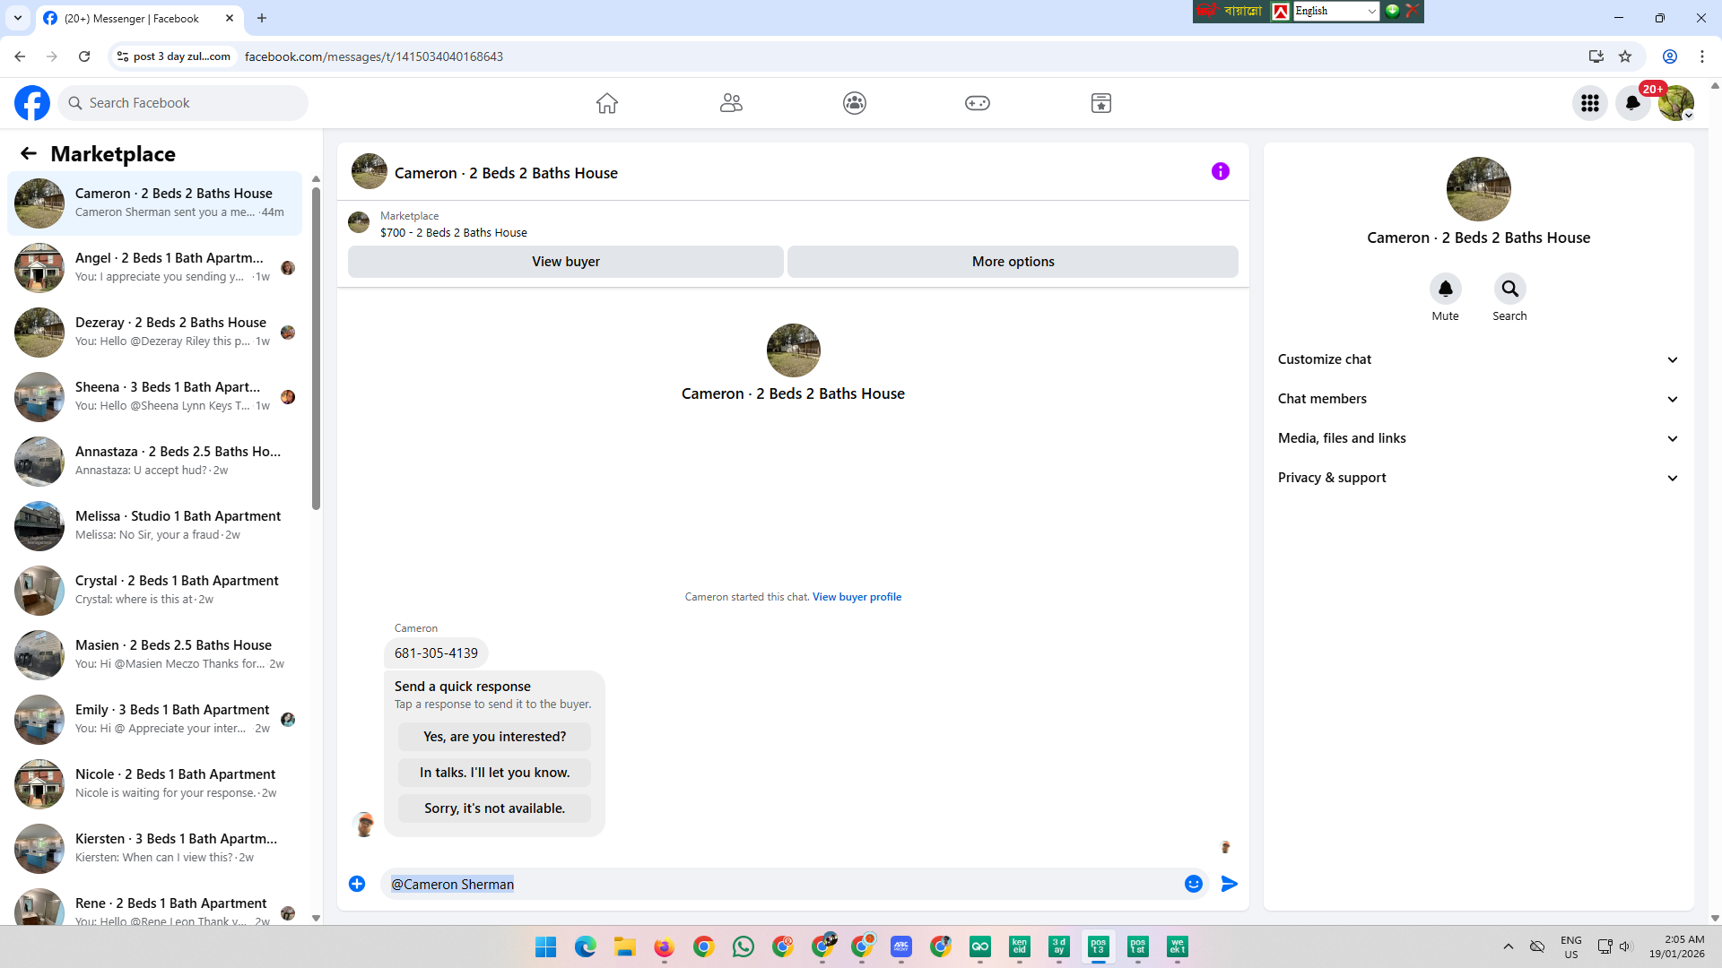Open the notifications bell

click(x=1633, y=103)
